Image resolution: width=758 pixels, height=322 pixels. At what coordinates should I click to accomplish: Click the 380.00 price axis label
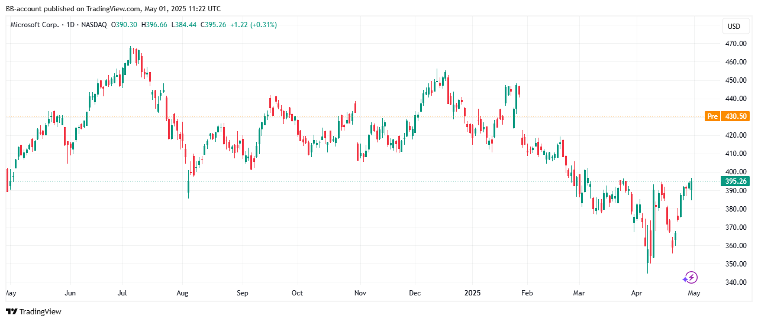click(x=736, y=209)
